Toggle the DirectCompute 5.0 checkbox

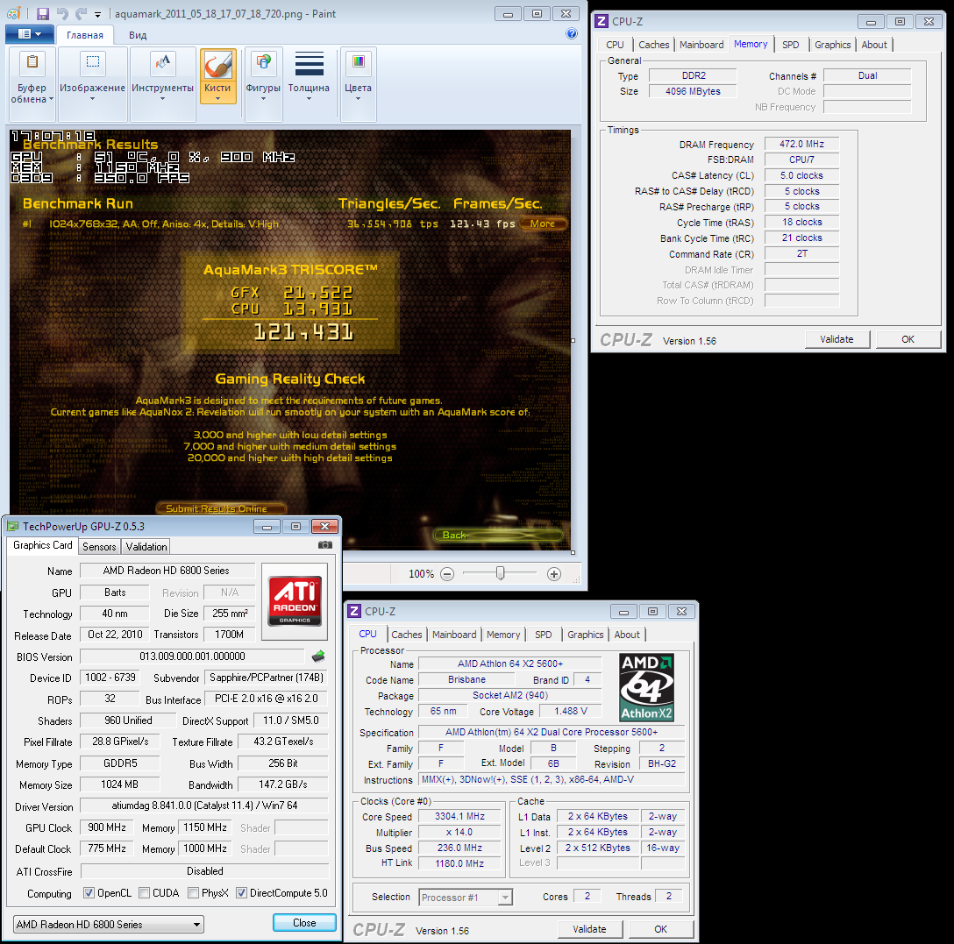pos(241,893)
